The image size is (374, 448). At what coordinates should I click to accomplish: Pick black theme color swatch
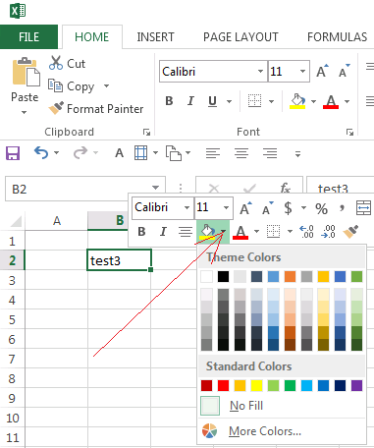pyautogui.click(x=223, y=276)
